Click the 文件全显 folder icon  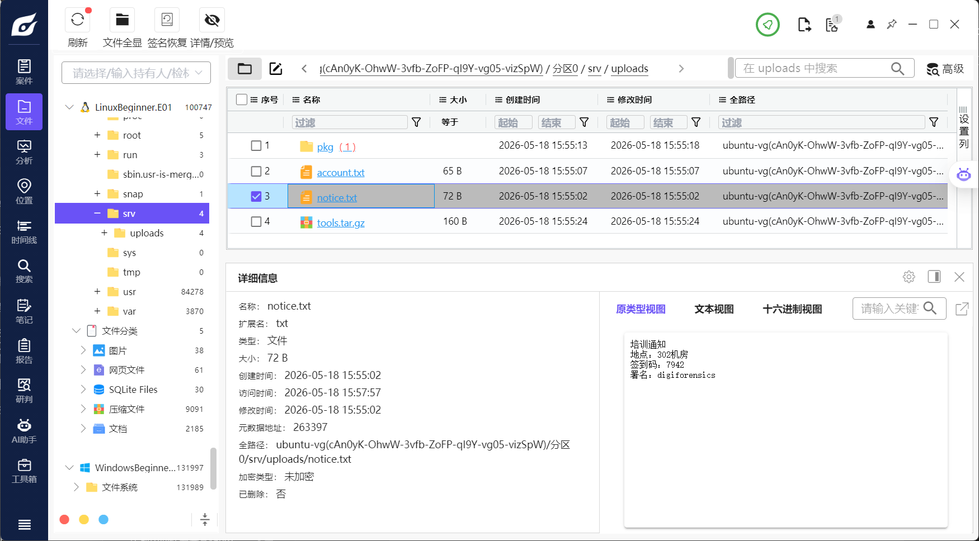tap(122, 20)
